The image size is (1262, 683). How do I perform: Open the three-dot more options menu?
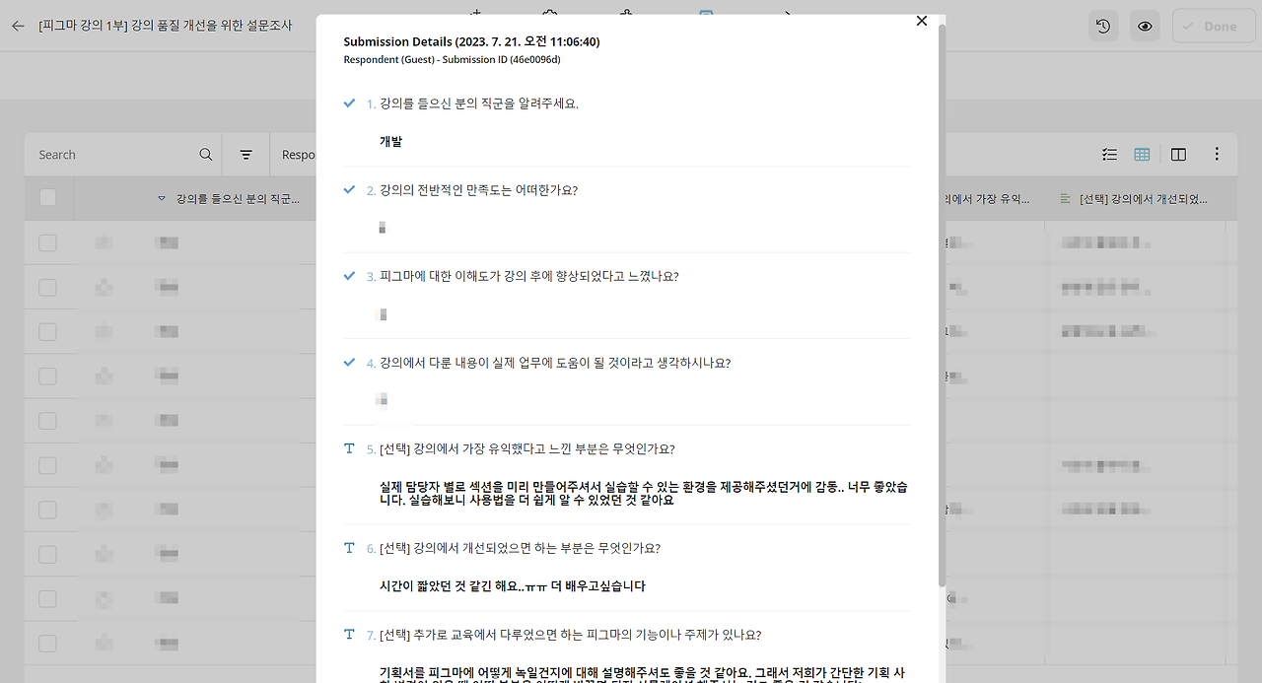tap(1217, 155)
